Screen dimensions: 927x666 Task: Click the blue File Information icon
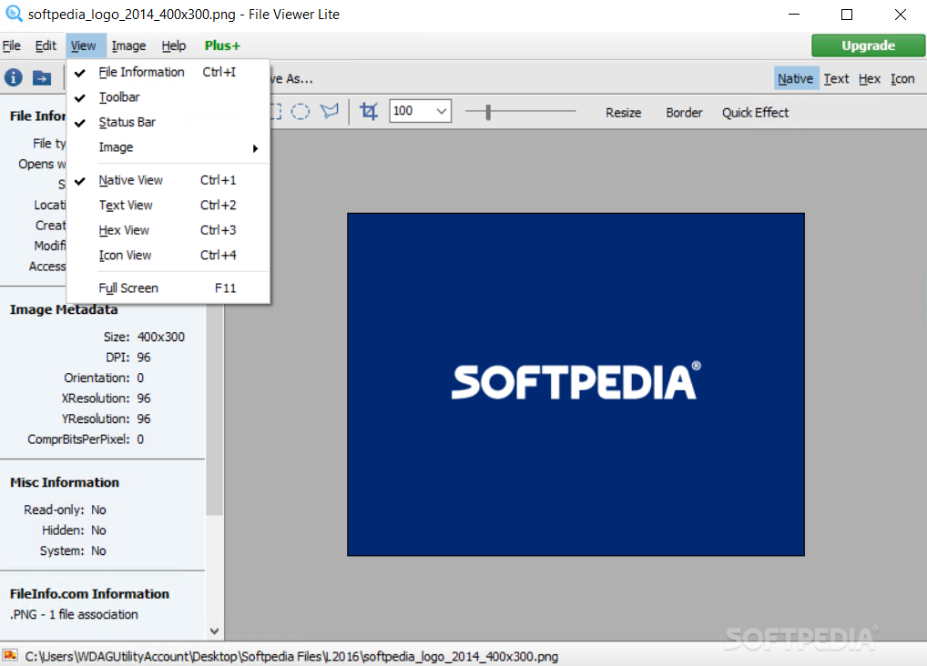[x=14, y=77]
